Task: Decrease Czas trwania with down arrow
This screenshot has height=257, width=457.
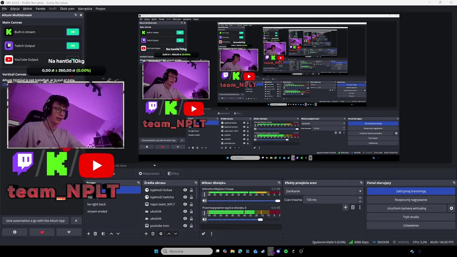Action: click(360, 202)
